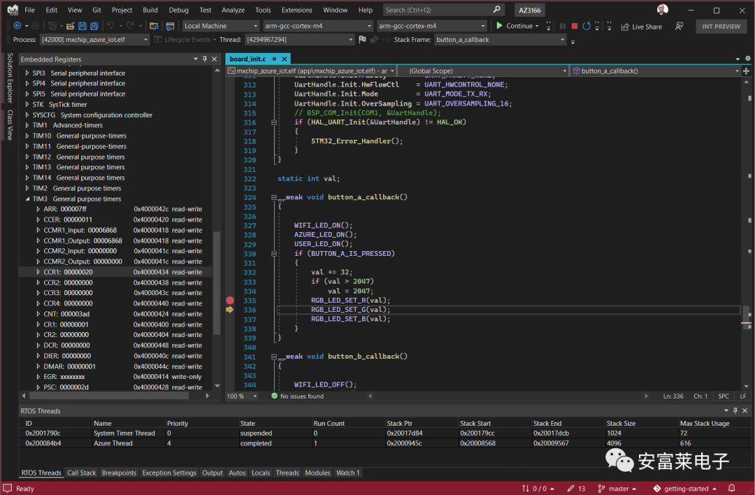Pin the RTOS Threads panel
This screenshot has width=755, height=495.
tap(735, 410)
